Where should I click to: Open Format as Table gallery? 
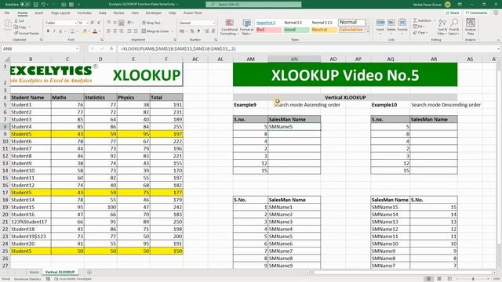(247, 27)
